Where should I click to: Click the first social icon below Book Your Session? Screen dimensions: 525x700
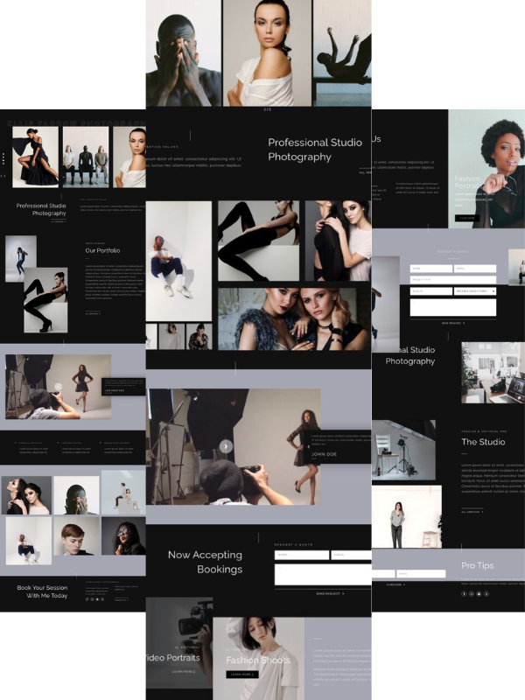(x=87, y=599)
